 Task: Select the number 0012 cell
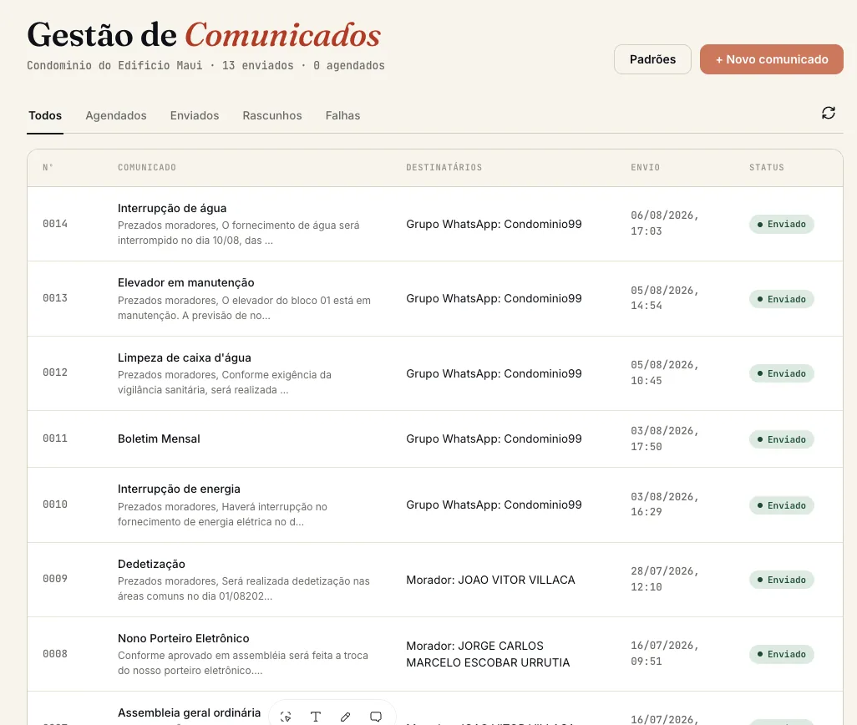coord(55,372)
